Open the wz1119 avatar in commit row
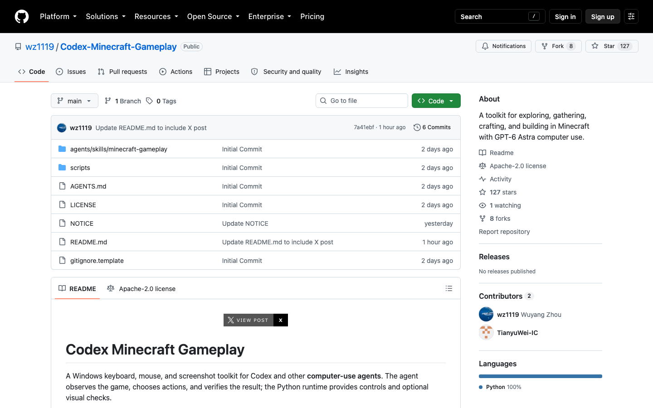The height and width of the screenshot is (408, 653). tap(62, 128)
